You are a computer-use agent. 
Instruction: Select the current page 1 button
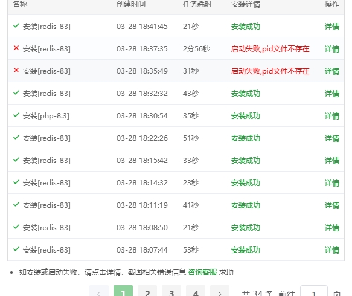123,292
